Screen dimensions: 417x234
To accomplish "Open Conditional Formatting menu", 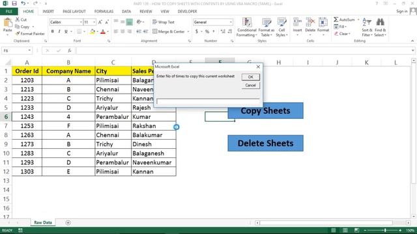I will tap(247, 27).
